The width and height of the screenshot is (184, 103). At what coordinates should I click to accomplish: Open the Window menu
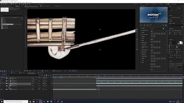pyautogui.click(x=27, y=2)
